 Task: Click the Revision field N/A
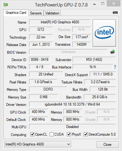click(82, 29)
